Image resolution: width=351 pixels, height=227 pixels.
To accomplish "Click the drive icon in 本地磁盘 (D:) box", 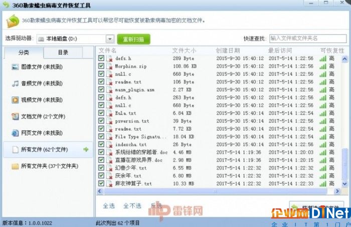I will point(41,39).
